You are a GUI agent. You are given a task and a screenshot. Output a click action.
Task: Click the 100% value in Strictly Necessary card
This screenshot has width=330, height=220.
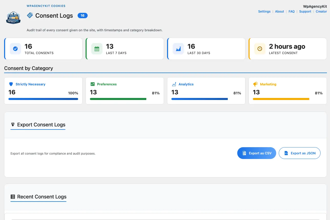tap(73, 93)
